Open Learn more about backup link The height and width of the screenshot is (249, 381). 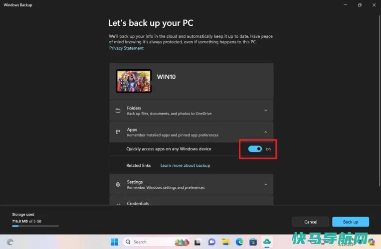pyautogui.click(x=185, y=165)
